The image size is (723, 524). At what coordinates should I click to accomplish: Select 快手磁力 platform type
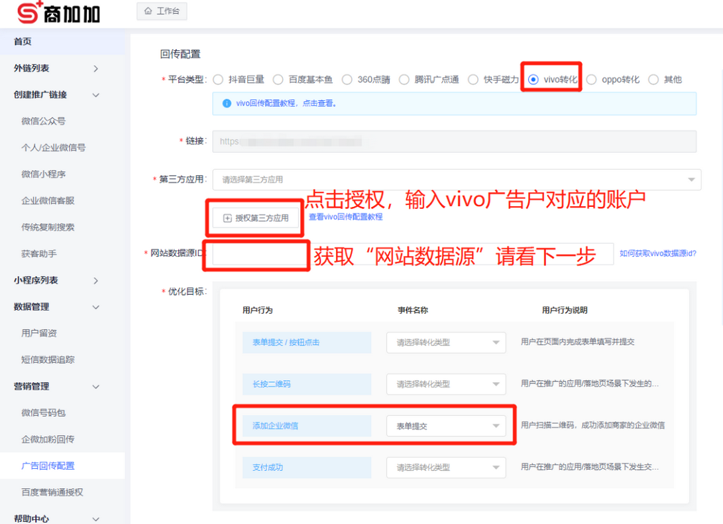(x=473, y=80)
